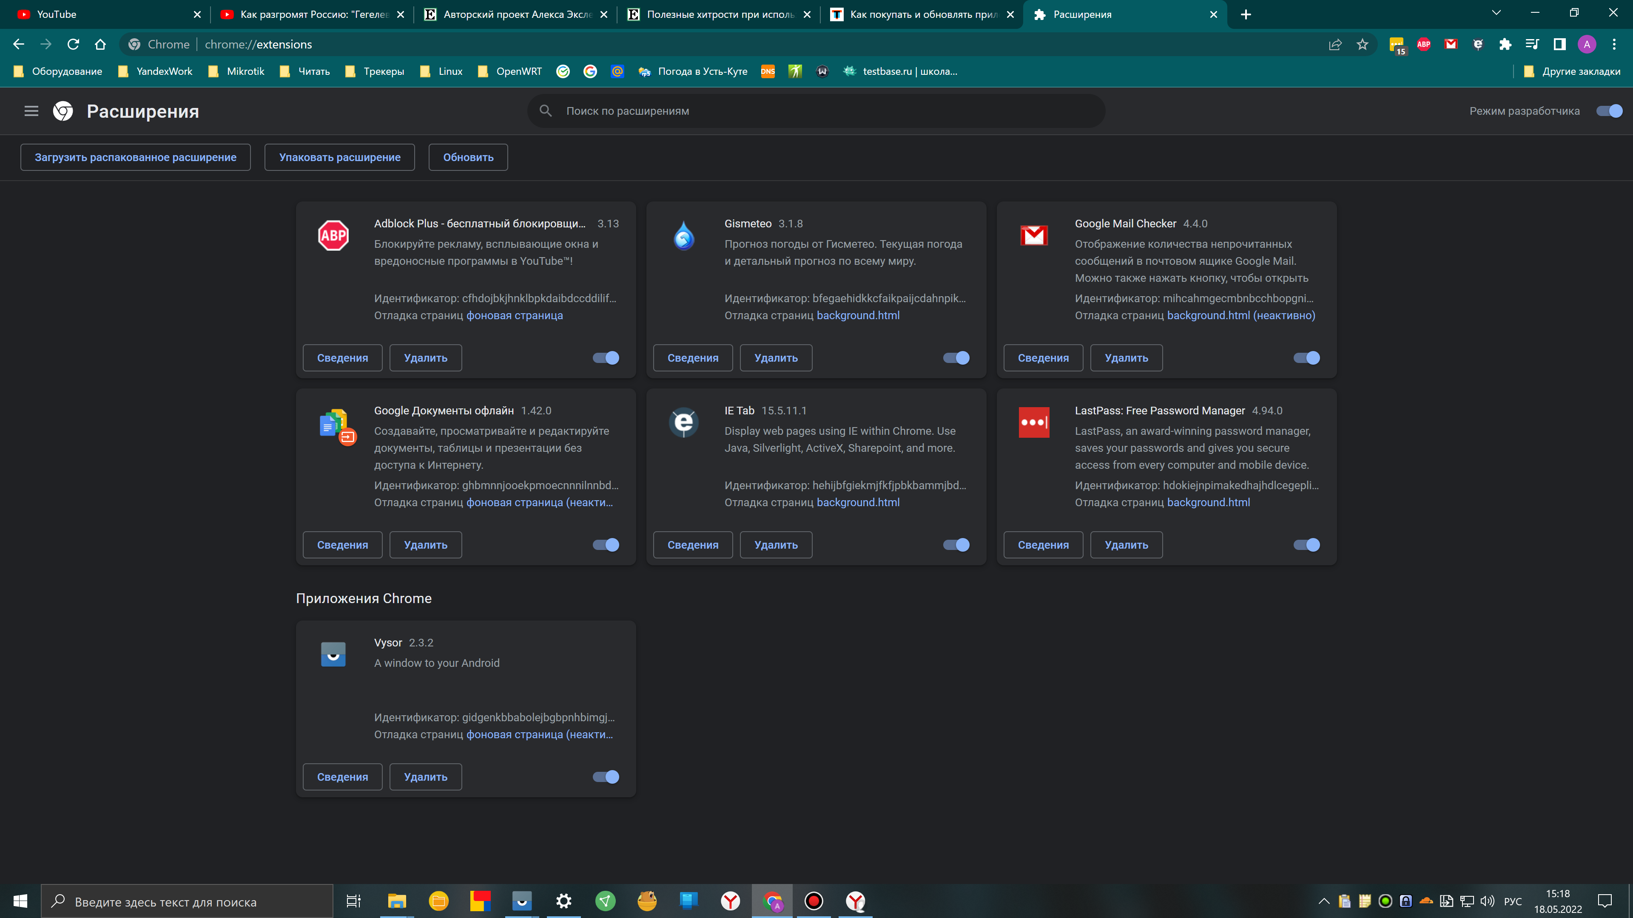Click the Share page icon in the address bar

click(1335, 44)
